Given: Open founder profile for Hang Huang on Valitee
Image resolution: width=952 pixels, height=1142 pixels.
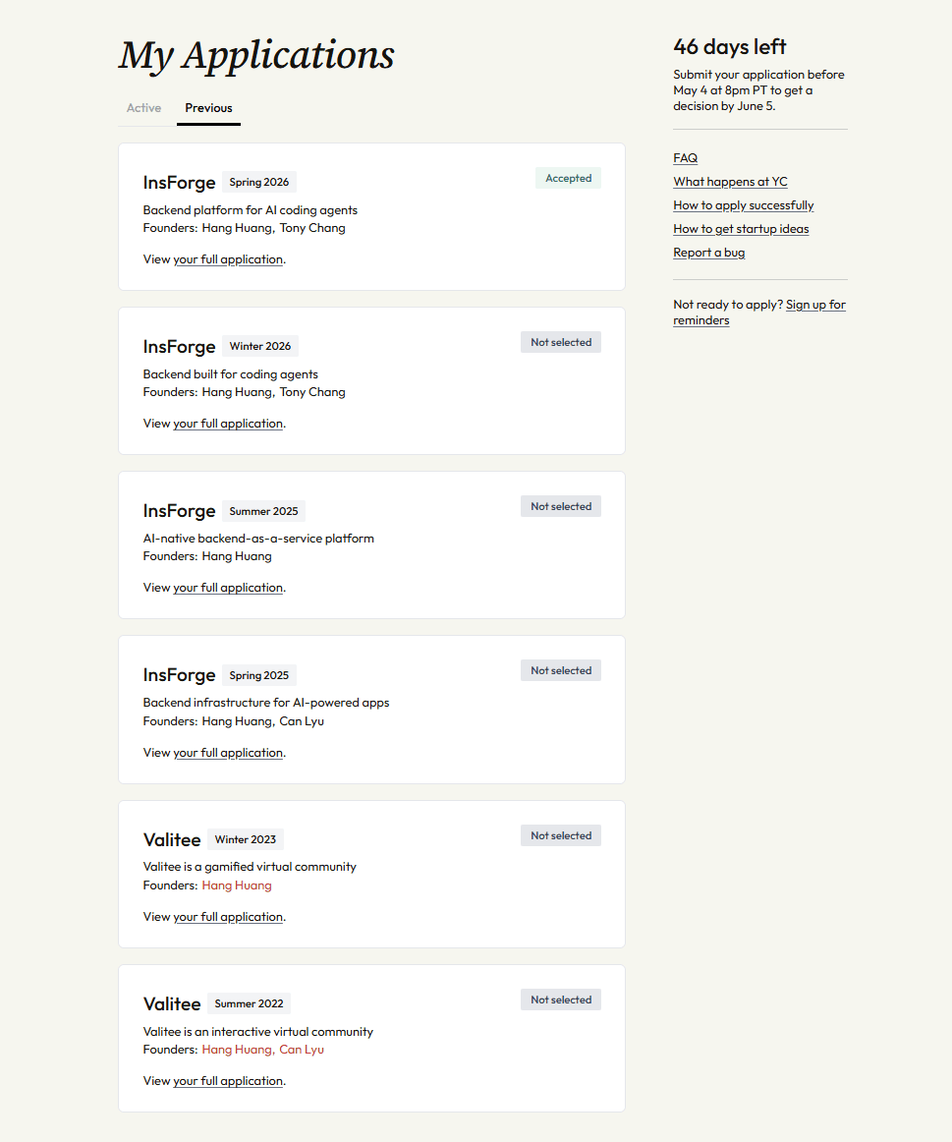Looking at the screenshot, I should click(236, 885).
